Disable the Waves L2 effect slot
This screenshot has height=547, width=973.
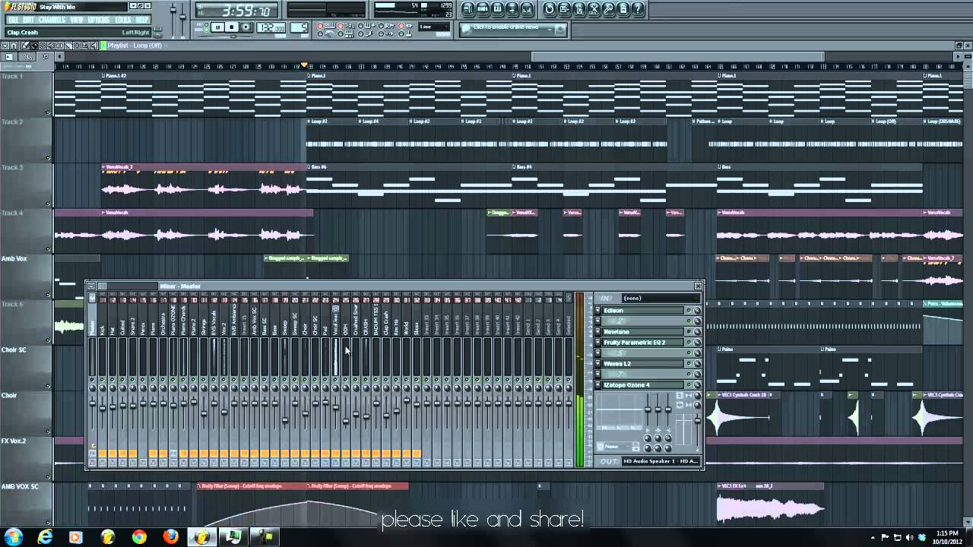(x=689, y=363)
